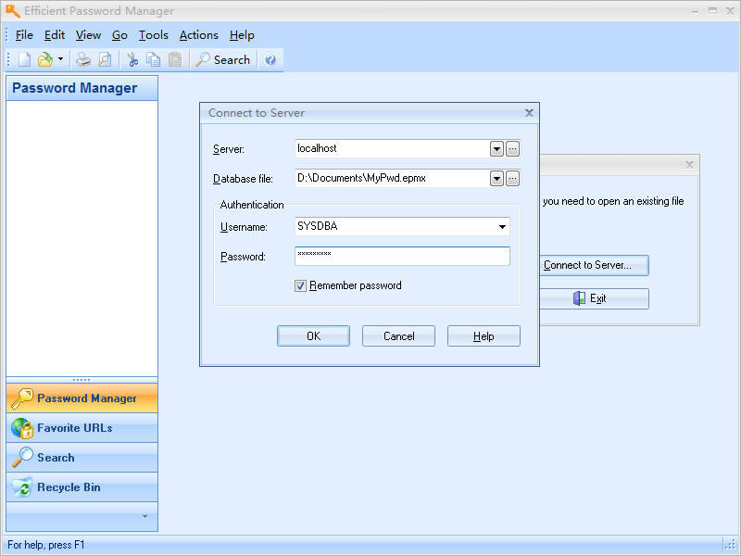Open the Actions menu
This screenshot has height=556, width=741.
coord(198,35)
